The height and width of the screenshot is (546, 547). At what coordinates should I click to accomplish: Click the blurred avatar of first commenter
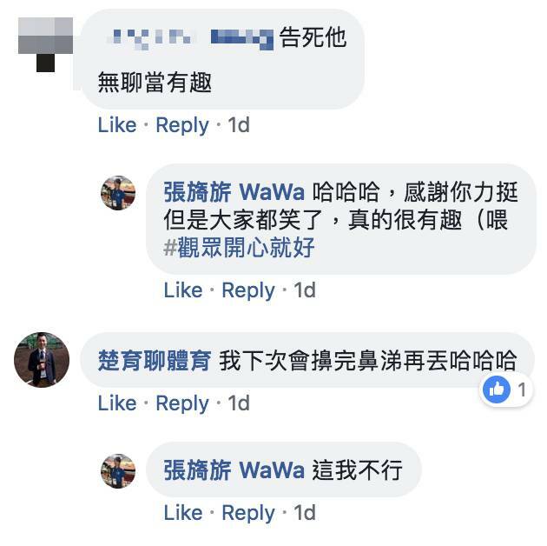[x=45, y=44]
